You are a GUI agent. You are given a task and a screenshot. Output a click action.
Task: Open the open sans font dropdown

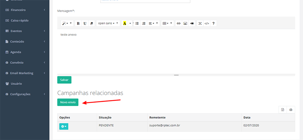[108, 24]
